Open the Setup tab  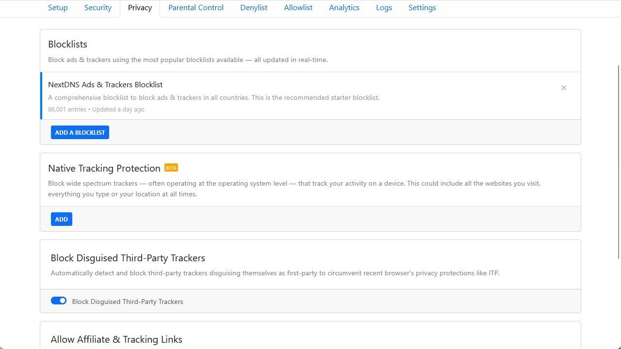pos(58,8)
